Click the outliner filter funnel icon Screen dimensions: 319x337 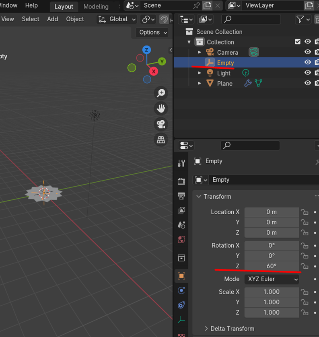[x=300, y=19]
